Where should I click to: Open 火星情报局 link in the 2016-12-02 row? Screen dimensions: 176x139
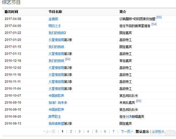pyautogui.click(x=56, y=68)
